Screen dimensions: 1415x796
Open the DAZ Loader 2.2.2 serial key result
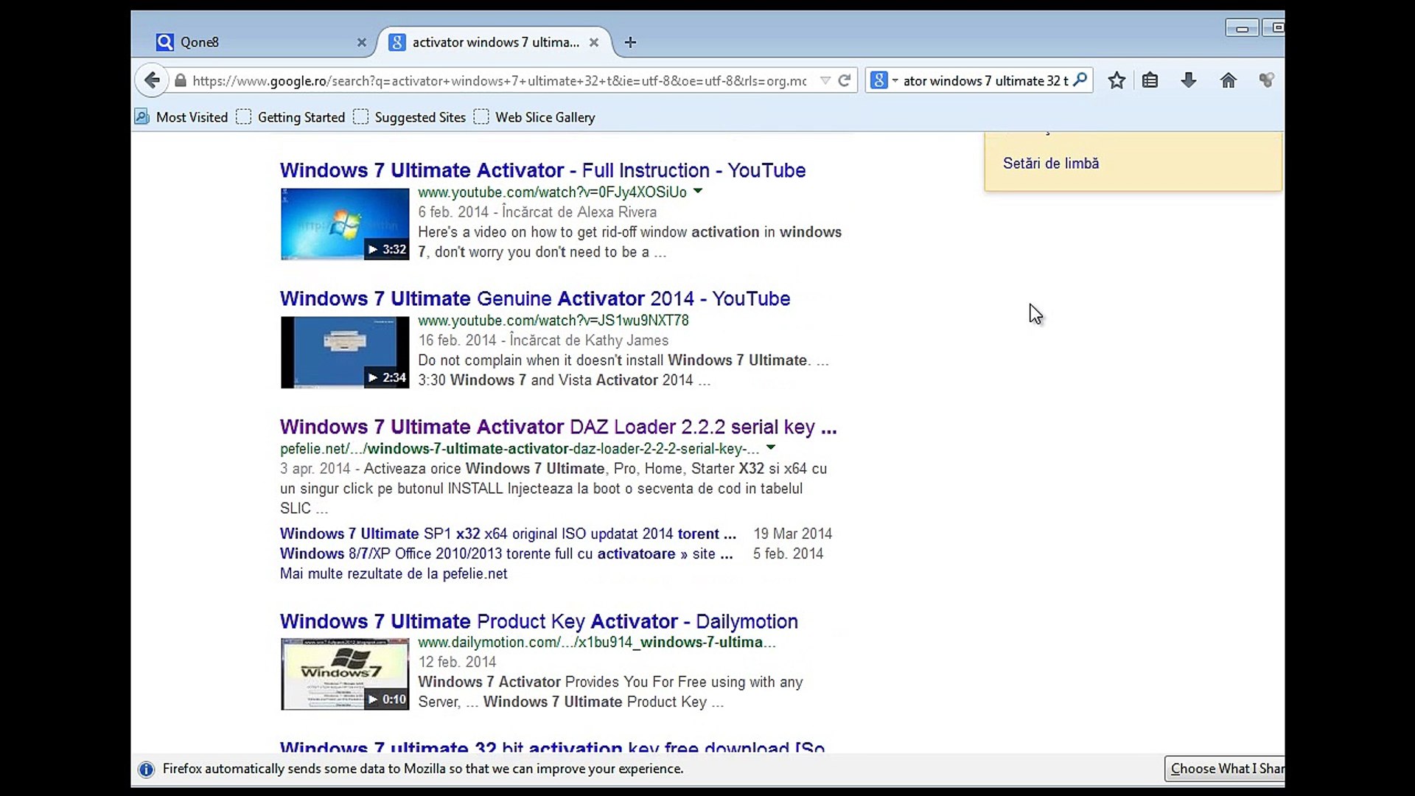point(559,427)
